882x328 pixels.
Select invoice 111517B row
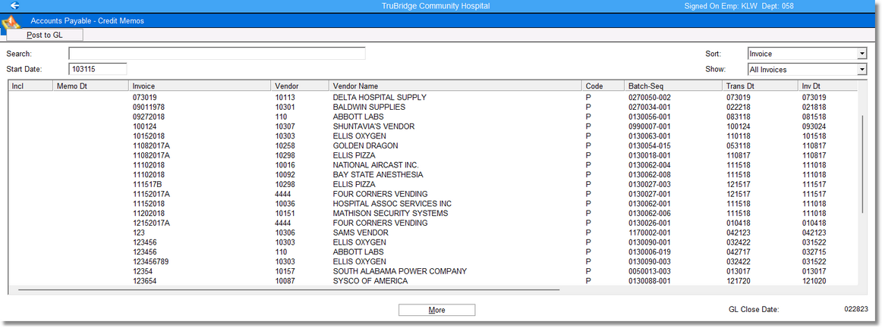click(433, 184)
